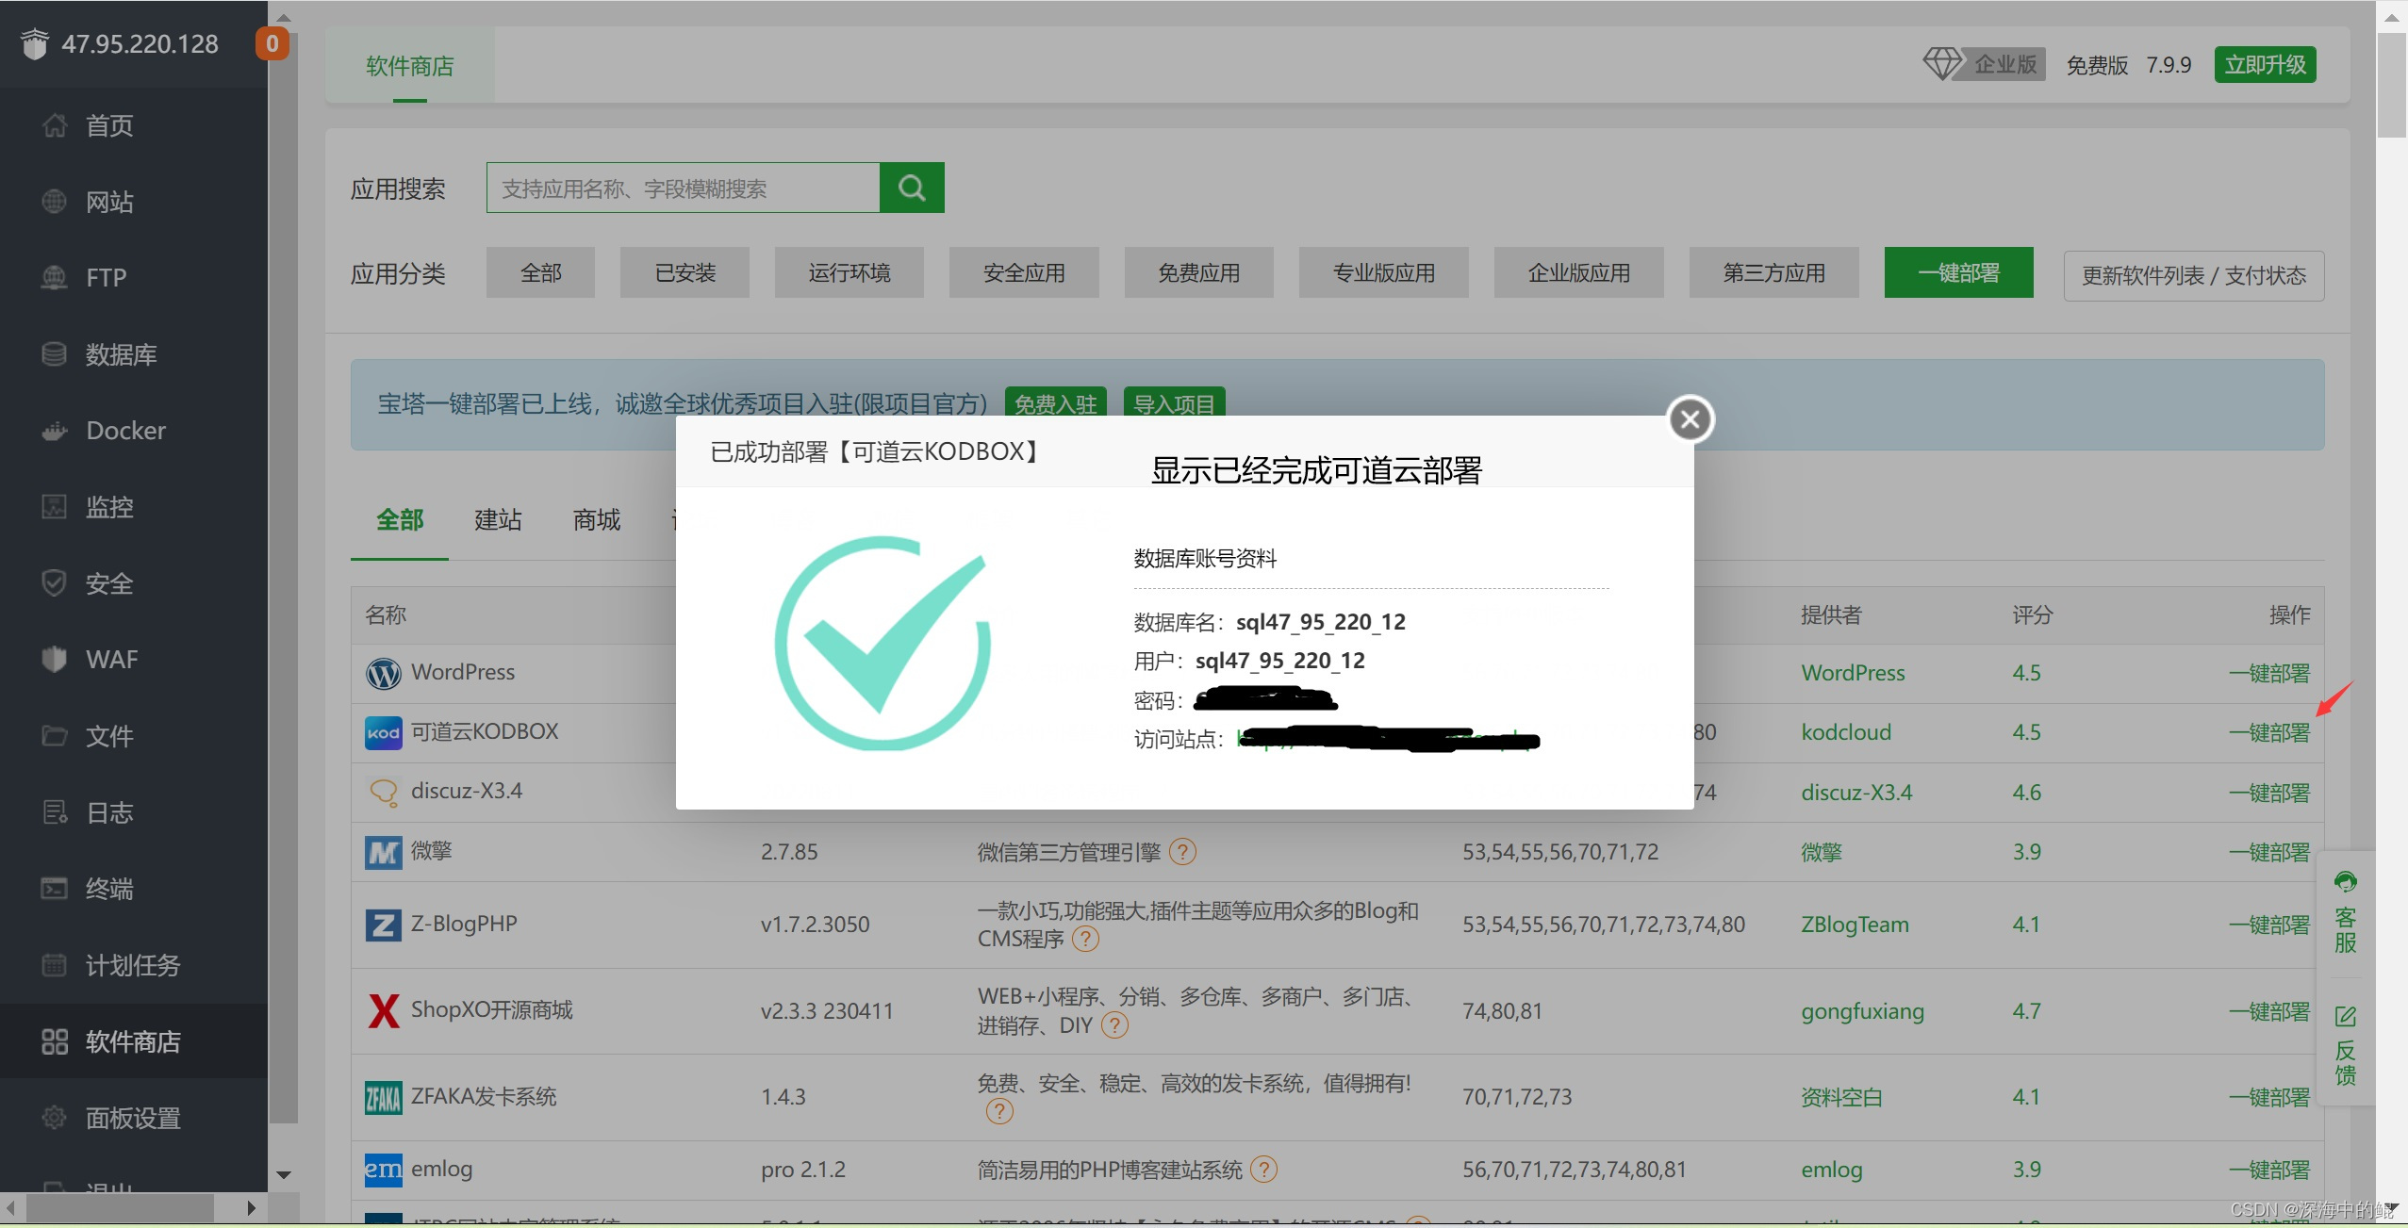Open 日志 logs section

109,812
